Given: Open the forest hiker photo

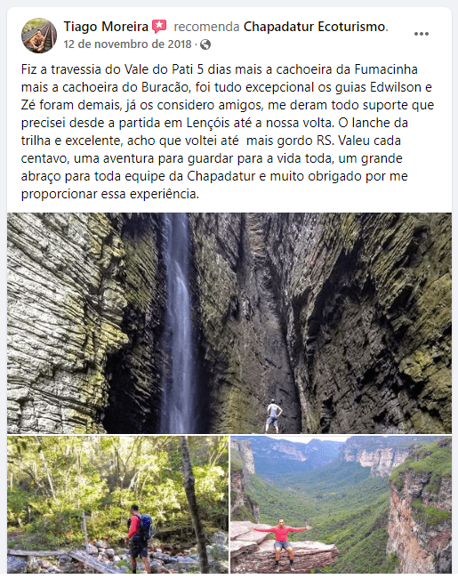Looking at the screenshot, I should tap(117, 504).
